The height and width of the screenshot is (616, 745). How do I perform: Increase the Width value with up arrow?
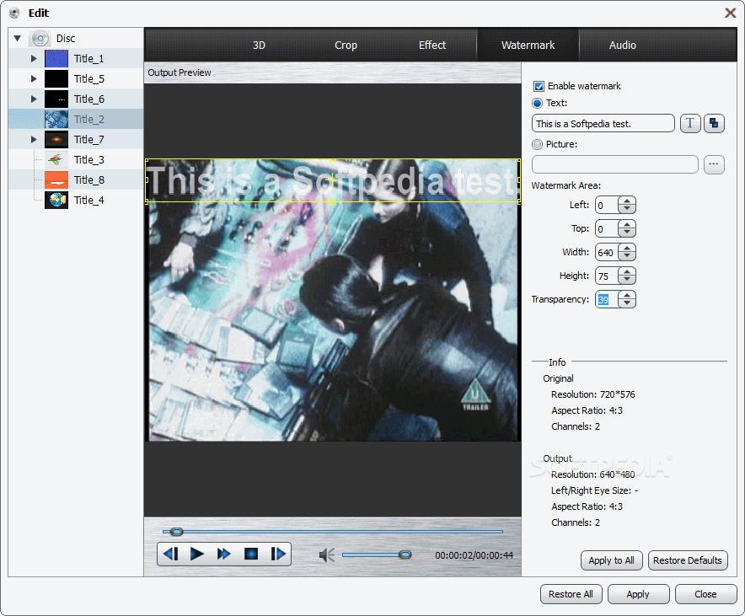click(x=627, y=248)
